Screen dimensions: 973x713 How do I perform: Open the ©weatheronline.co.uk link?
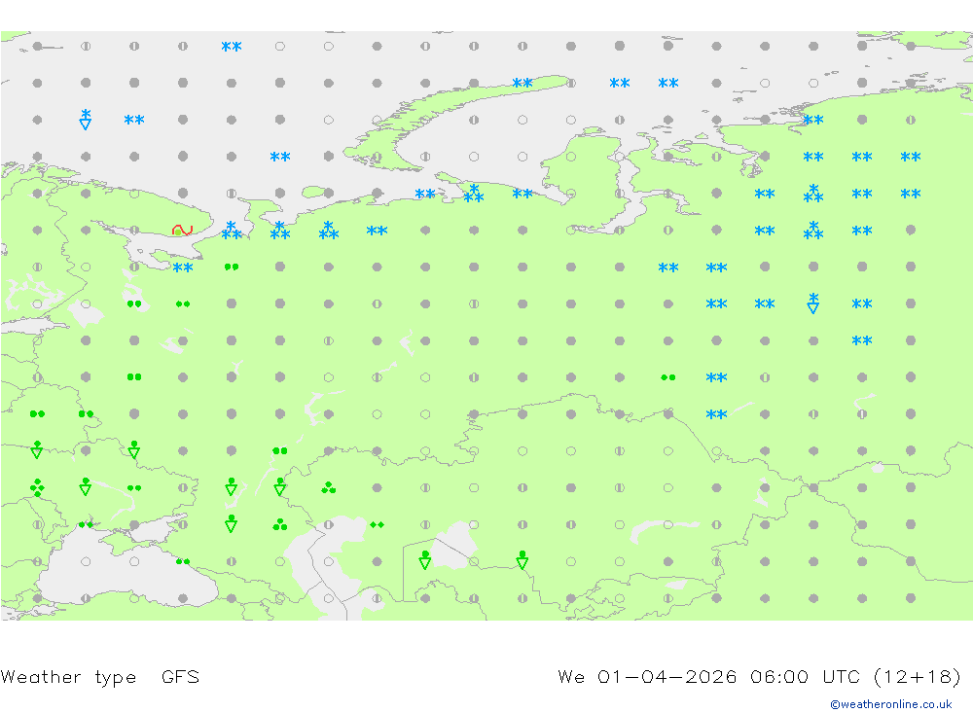pos(891,704)
